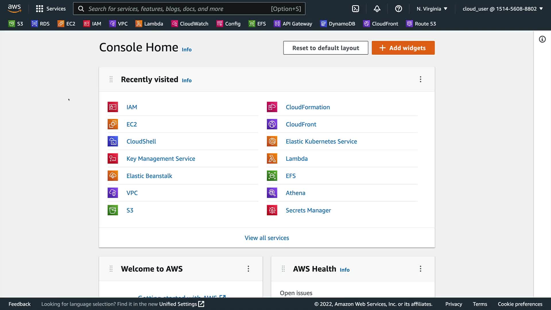This screenshot has height=310, width=551.
Task: Click the Elastic Kubernetes Service icon
Action: click(x=272, y=141)
